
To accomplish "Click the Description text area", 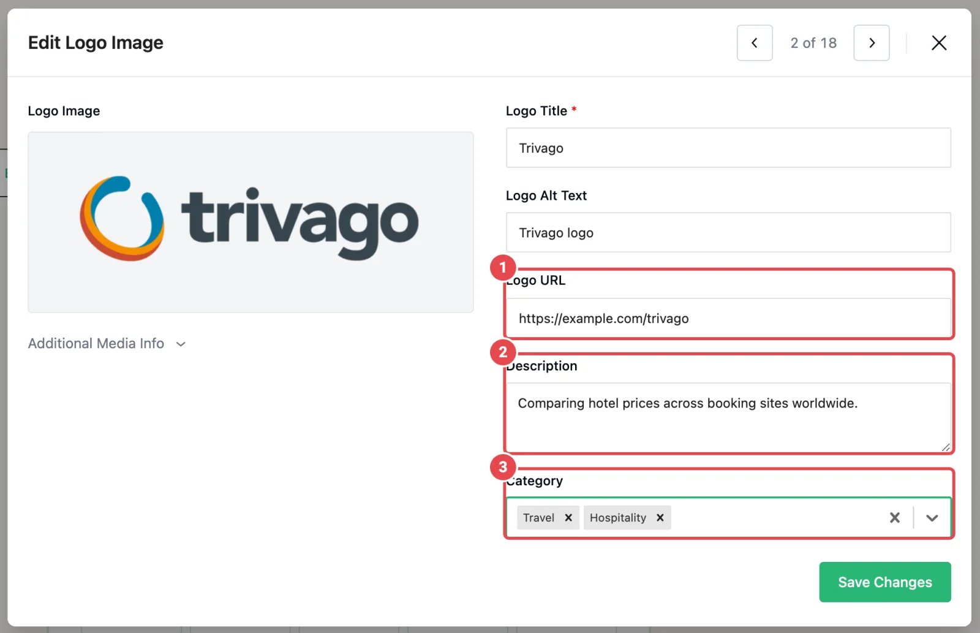I will click(728, 417).
